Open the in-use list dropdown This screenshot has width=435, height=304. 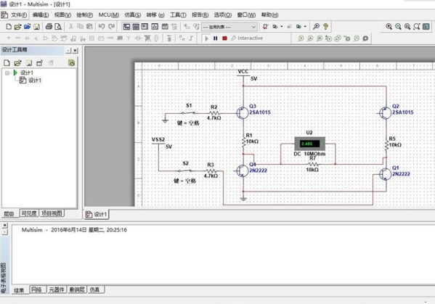(229, 27)
